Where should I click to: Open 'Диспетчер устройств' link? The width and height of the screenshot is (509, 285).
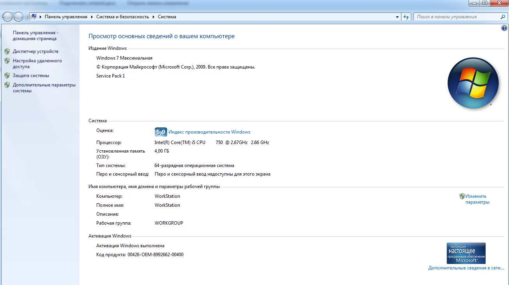pyautogui.click(x=35, y=51)
